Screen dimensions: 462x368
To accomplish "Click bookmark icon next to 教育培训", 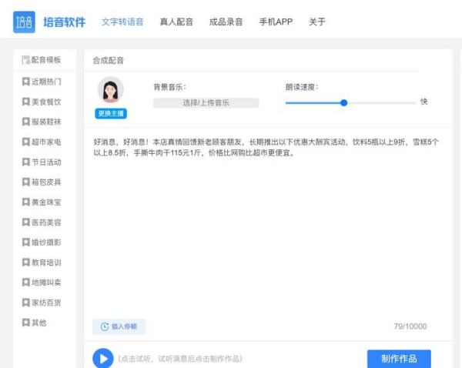I will 26,263.
